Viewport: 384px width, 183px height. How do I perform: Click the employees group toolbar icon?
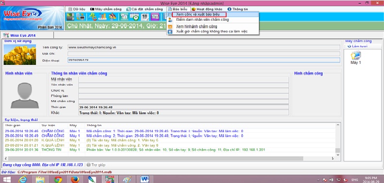tap(113, 16)
